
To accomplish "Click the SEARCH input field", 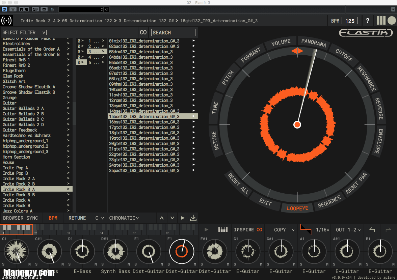I will pos(173,32).
